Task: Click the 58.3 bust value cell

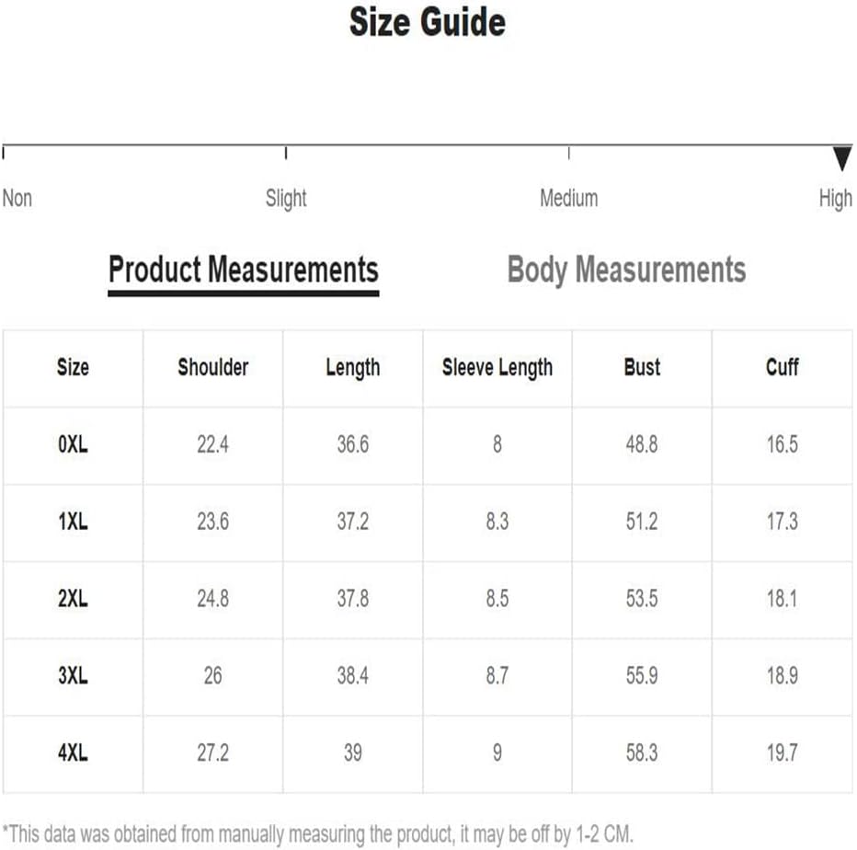Action: coord(642,753)
